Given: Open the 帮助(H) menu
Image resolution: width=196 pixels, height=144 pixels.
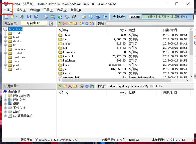Looking at the screenshot, I should 76,10.
